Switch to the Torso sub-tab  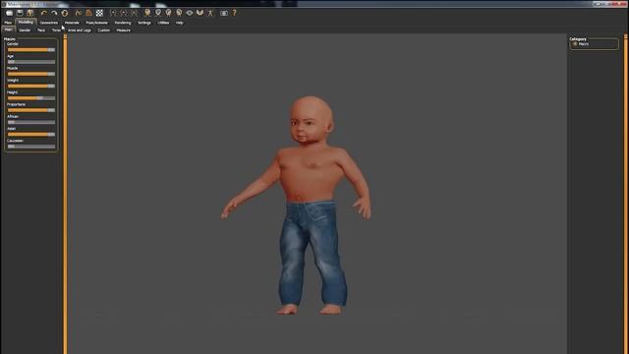56,30
